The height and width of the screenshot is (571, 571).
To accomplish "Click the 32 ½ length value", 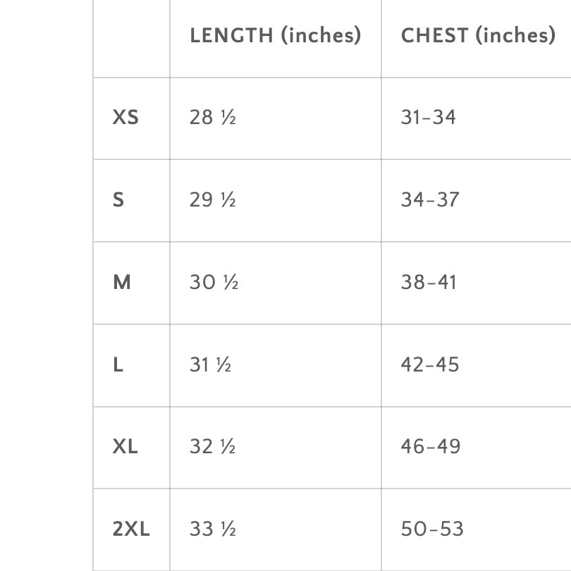I will click(x=212, y=447).
